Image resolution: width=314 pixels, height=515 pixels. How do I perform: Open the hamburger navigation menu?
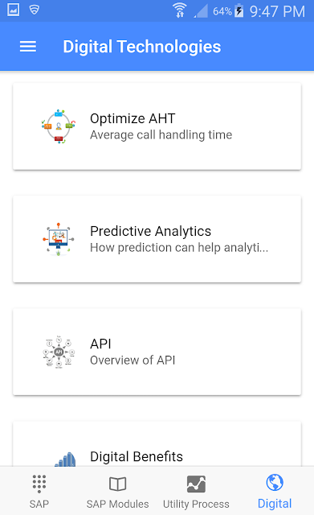tap(28, 47)
